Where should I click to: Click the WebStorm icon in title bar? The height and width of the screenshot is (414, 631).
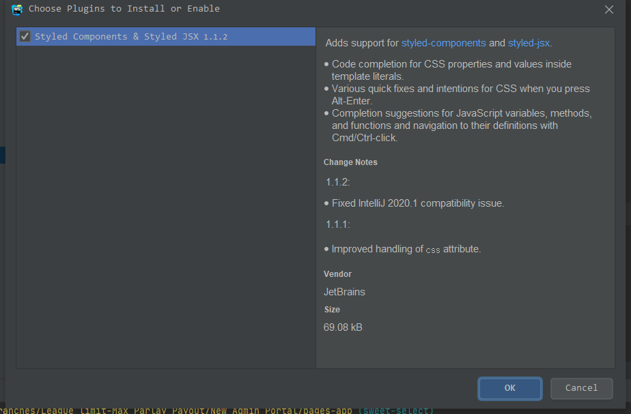tap(18, 9)
